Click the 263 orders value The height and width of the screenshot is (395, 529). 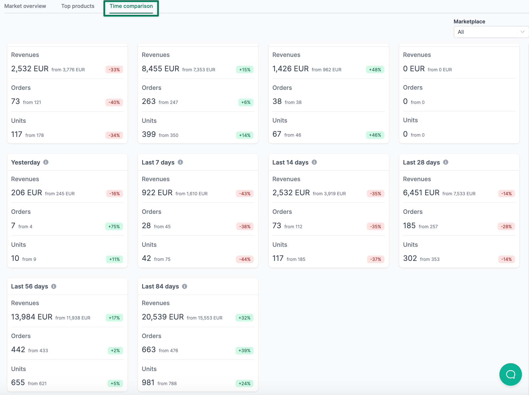click(149, 101)
